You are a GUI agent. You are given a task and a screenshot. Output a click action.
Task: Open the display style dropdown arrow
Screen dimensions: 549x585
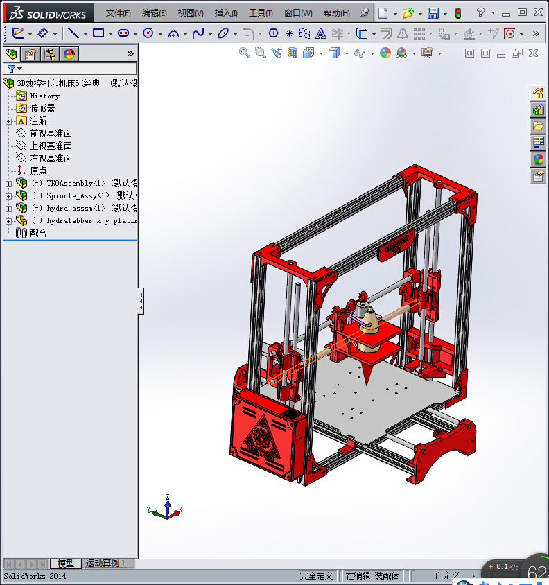[x=347, y=54]
